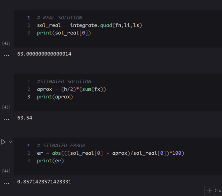This screenshot has height=196, width=222.
Task: Click the line 'sol_real = integrate.quad(fn,li,ls)'
Action: [x=89, y=25]
